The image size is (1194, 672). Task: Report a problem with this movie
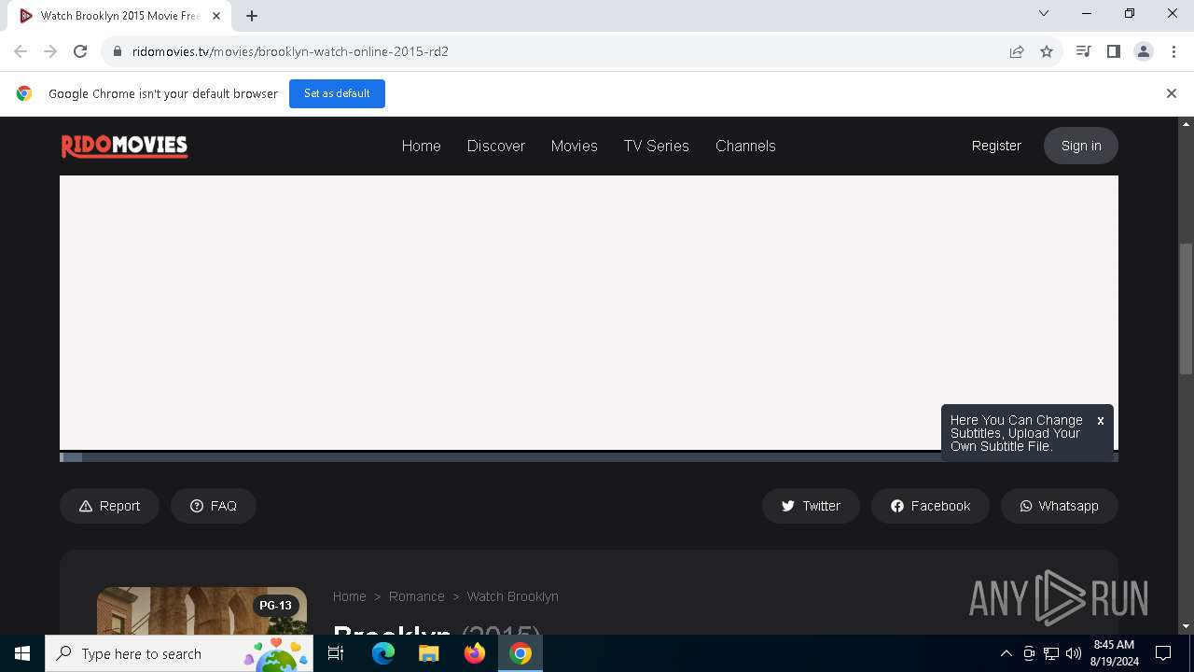109,506
